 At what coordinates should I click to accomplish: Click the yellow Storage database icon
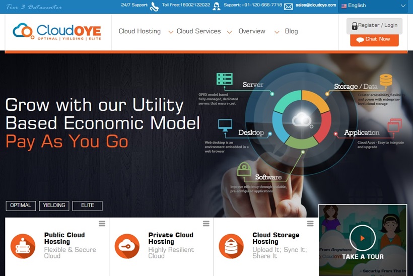pos(386,80)
